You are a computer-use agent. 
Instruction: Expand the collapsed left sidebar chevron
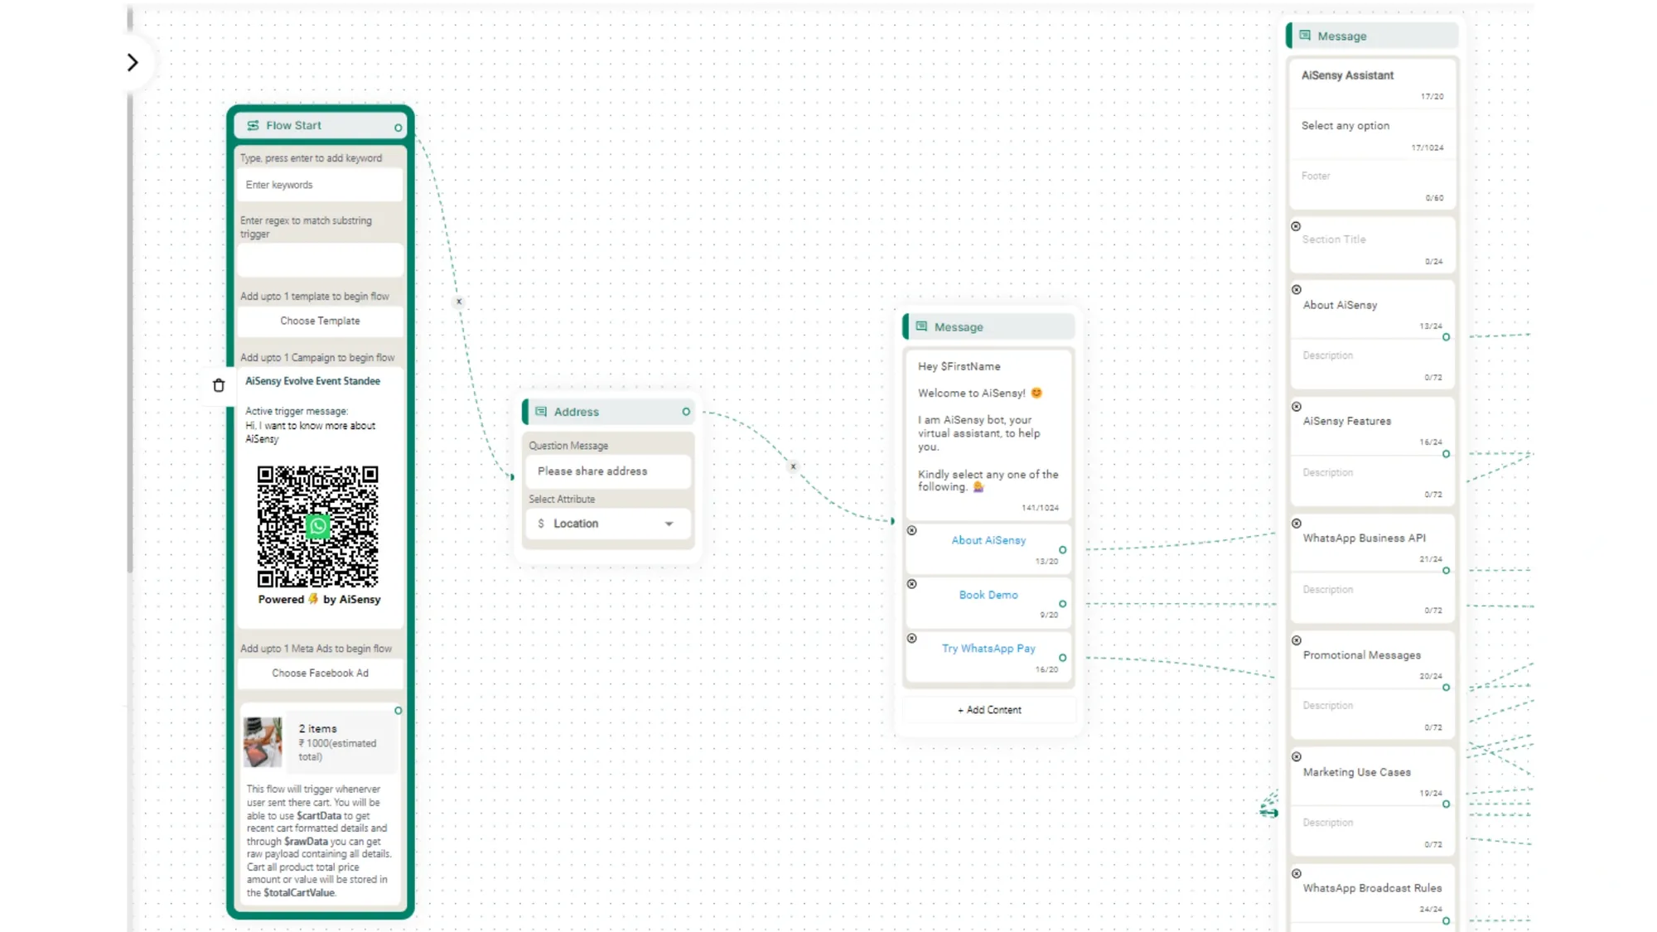click(x=133, y=61)
